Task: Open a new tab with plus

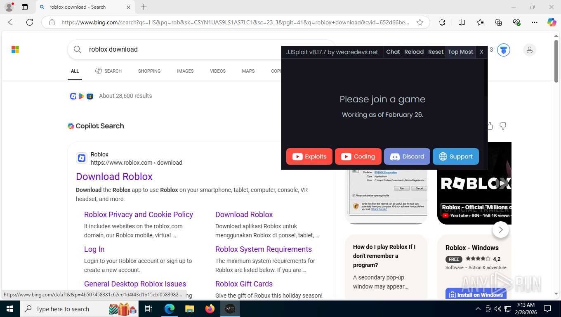Action: [144, 7]
